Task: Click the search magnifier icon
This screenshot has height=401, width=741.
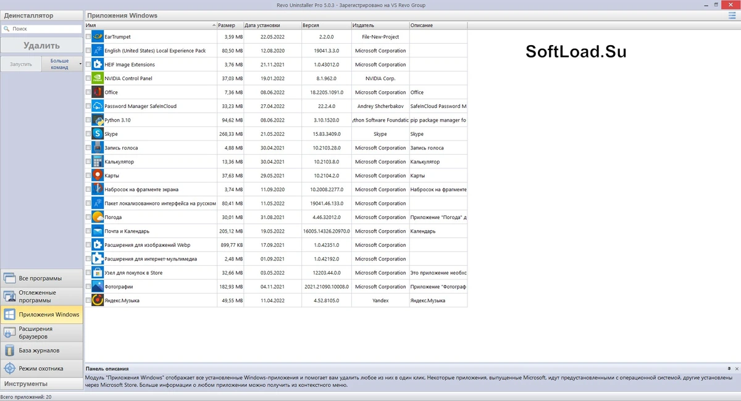Action: (x=6, y=29)
